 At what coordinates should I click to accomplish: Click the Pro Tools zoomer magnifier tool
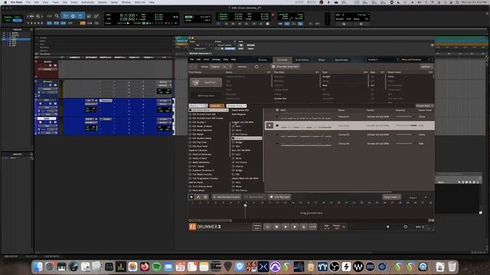[x=57, y=16]
